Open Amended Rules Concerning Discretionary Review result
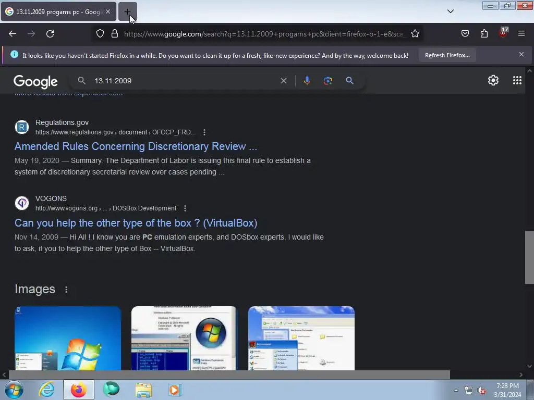534x400 pixels. click(x=136, y=146)
